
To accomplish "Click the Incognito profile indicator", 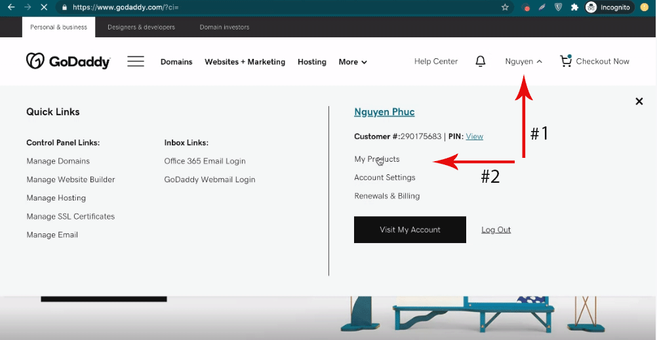I will tap(610, 7).
